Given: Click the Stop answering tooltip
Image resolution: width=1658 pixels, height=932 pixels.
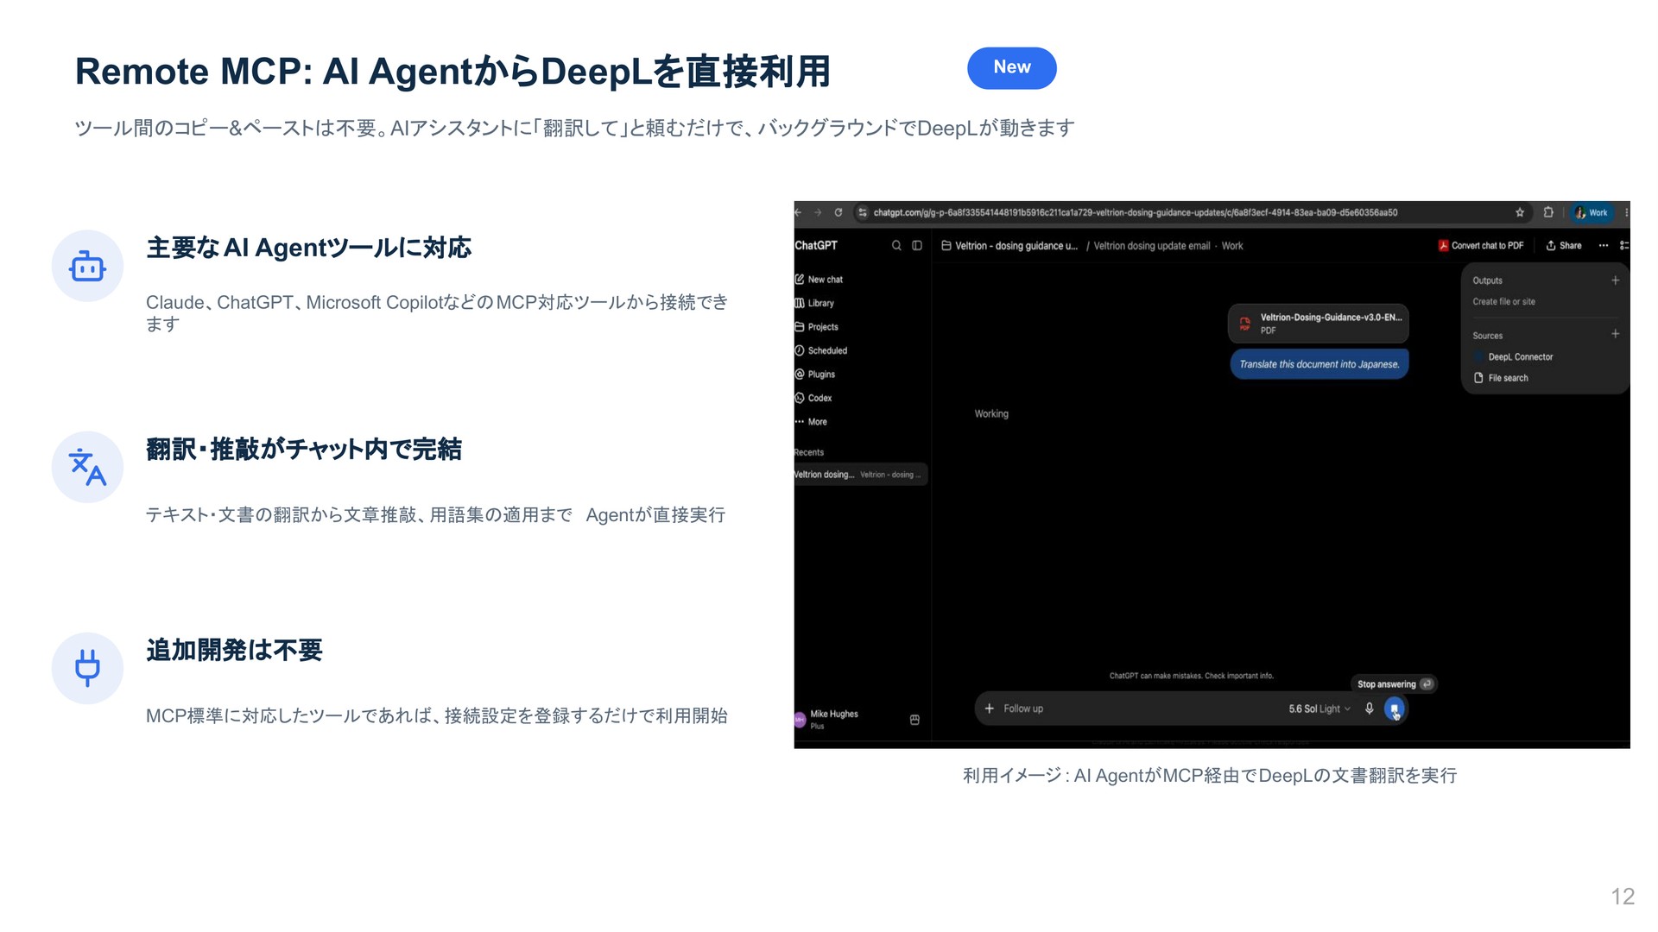Looking at the screenshot, I should tap(1394, 684).
